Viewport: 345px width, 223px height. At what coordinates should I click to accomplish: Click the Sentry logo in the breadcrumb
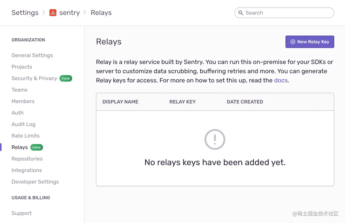pyautogui.click(x=53, y=13)
